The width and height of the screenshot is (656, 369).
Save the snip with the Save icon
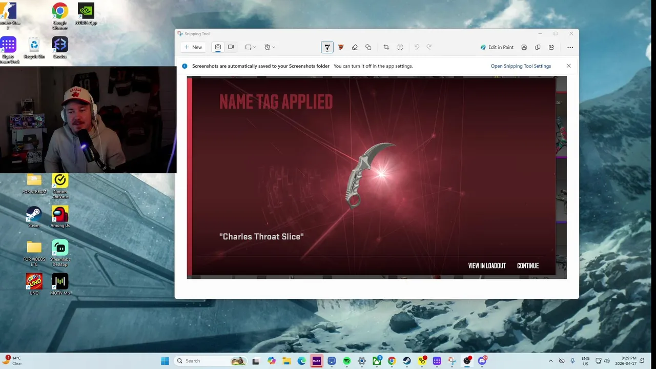[x=524, y=47]
